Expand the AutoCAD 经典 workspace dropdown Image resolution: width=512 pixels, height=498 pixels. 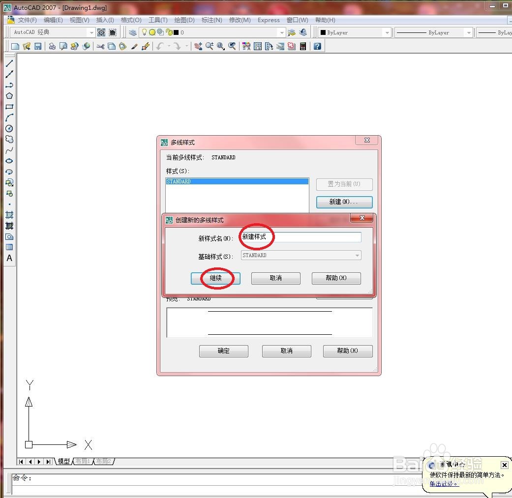pos(91,32)
